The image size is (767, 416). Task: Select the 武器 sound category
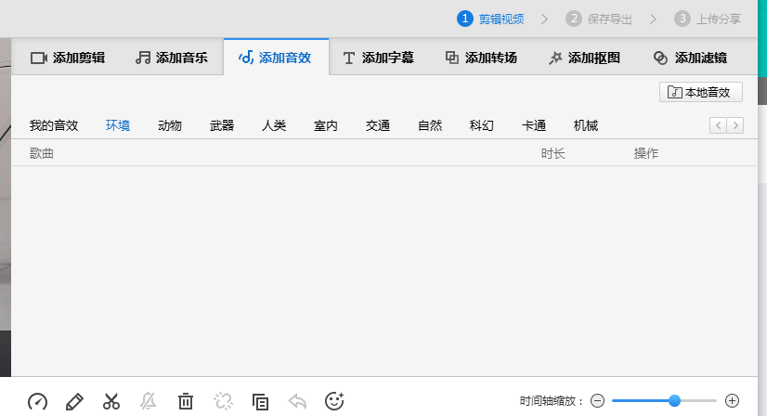point(222,125)
